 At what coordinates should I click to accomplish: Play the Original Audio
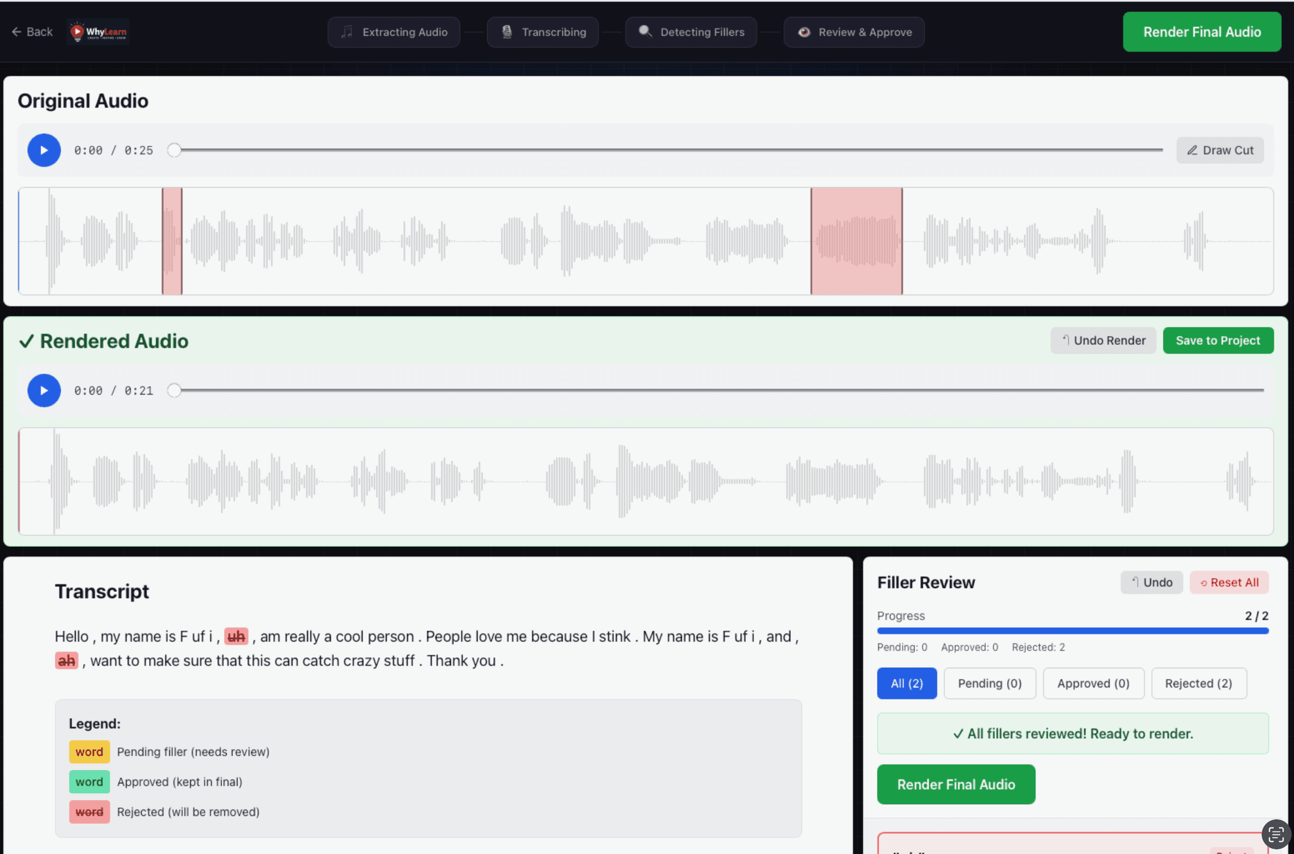43,150
